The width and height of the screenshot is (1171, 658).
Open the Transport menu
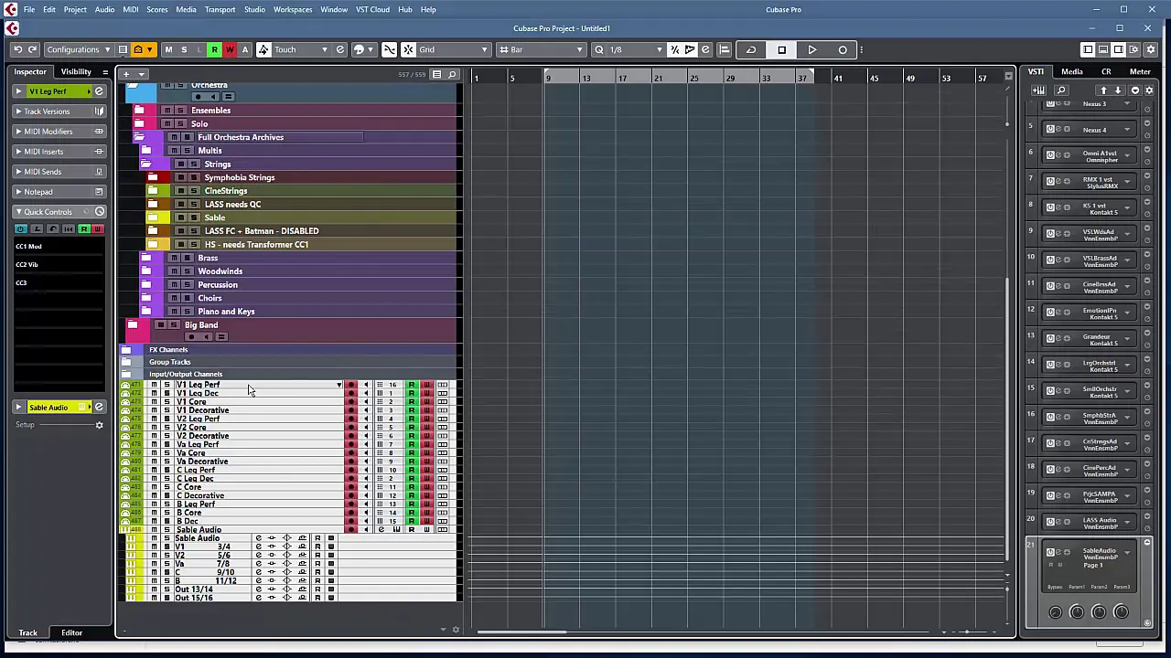[x=220, y=9]
